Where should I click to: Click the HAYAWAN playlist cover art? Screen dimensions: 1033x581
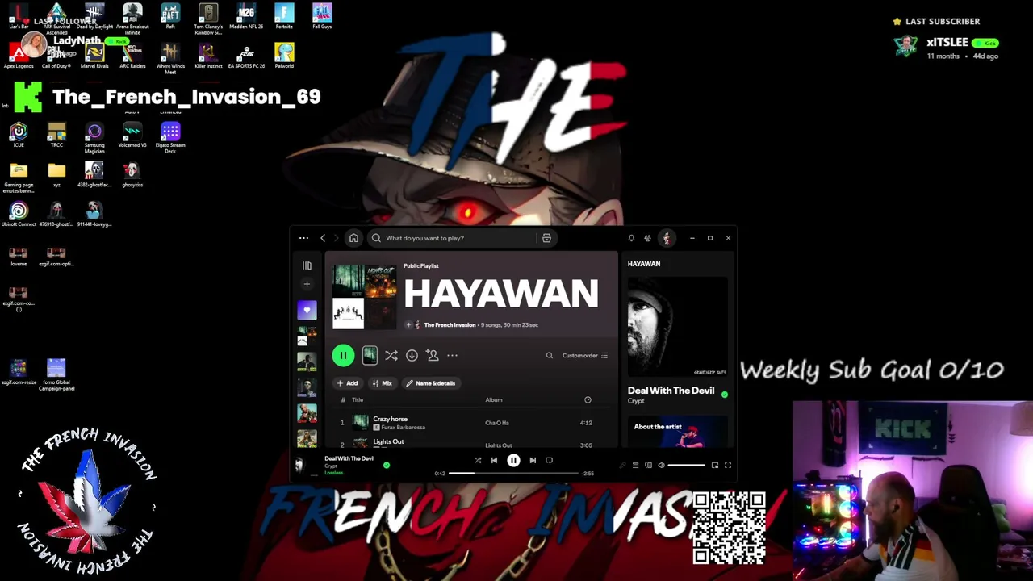(364, 296)
